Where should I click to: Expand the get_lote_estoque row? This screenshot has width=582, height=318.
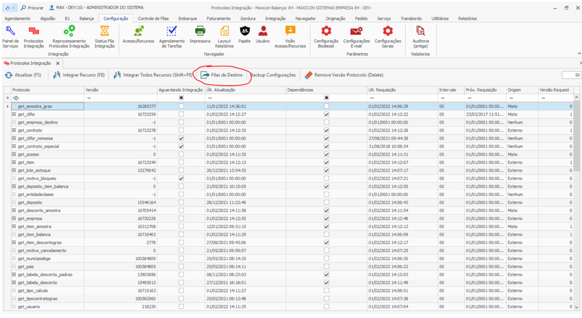pos(14,171)
